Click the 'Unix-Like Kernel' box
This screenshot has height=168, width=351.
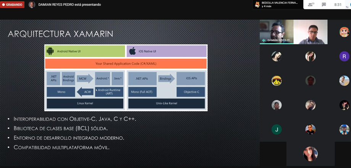(x=167, y=104)
